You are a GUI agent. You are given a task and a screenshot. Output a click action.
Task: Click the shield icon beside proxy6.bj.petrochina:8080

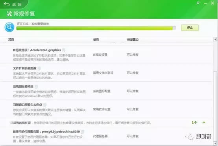point(83,131)
